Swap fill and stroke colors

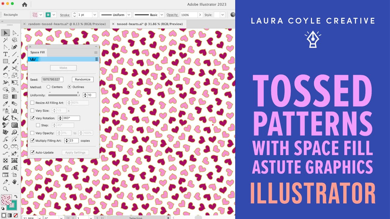pyautogui.click(x=16, y=197)
